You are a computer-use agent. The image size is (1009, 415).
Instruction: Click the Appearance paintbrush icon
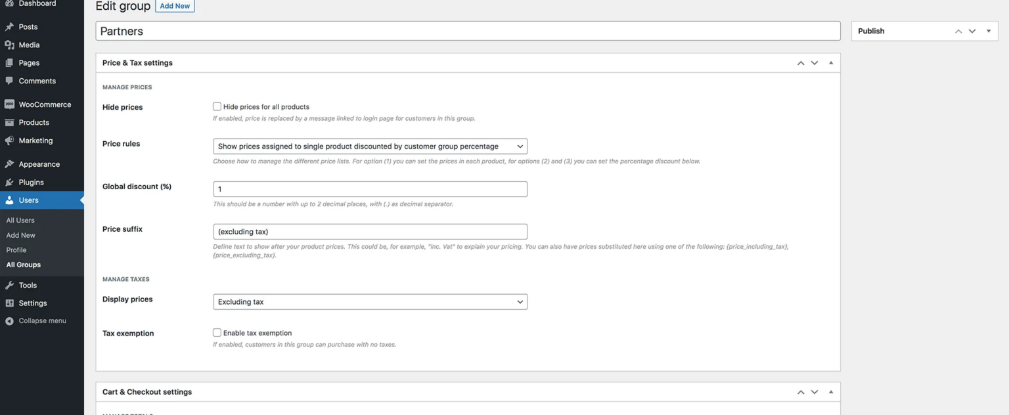click(10, 164)
